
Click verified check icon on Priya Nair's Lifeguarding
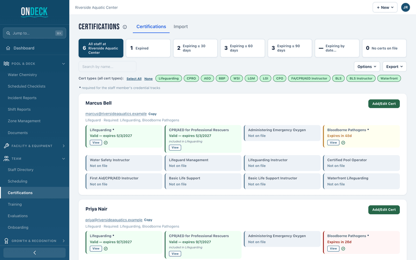pos(106,248)
